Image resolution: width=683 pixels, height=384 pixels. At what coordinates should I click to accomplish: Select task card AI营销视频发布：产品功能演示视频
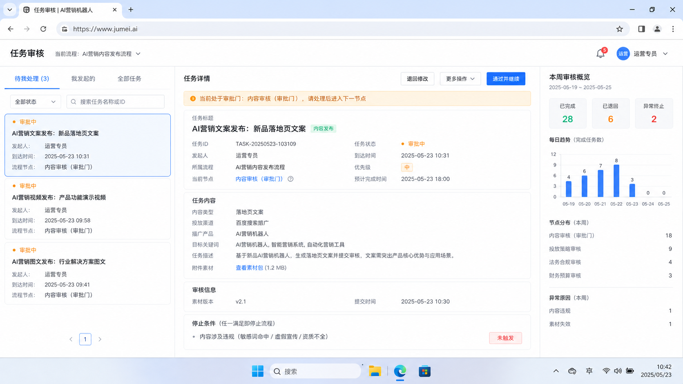87,209
